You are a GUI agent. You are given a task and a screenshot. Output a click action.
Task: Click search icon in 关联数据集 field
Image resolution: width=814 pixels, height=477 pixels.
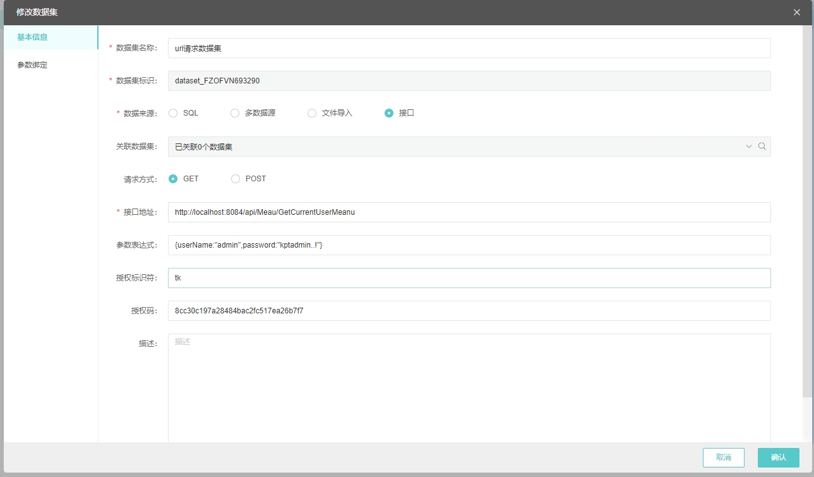click(x=762, y=147)
